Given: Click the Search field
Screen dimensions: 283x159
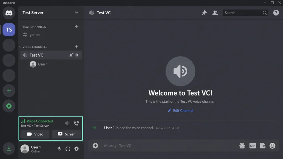Looking at the screenshot, I should [245, 13].
